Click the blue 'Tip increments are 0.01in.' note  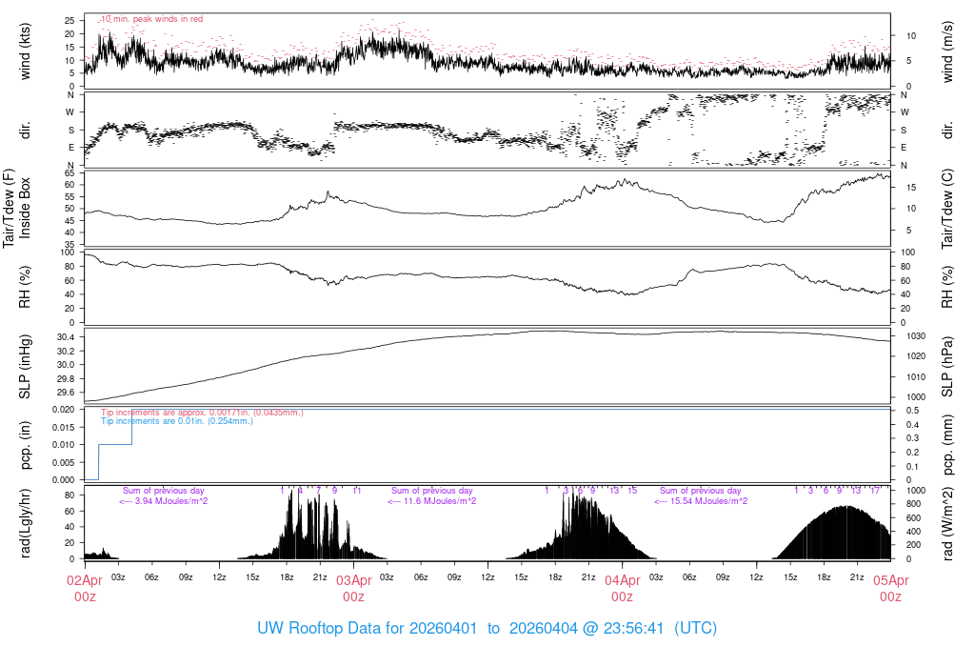click(x=177, y=420)
